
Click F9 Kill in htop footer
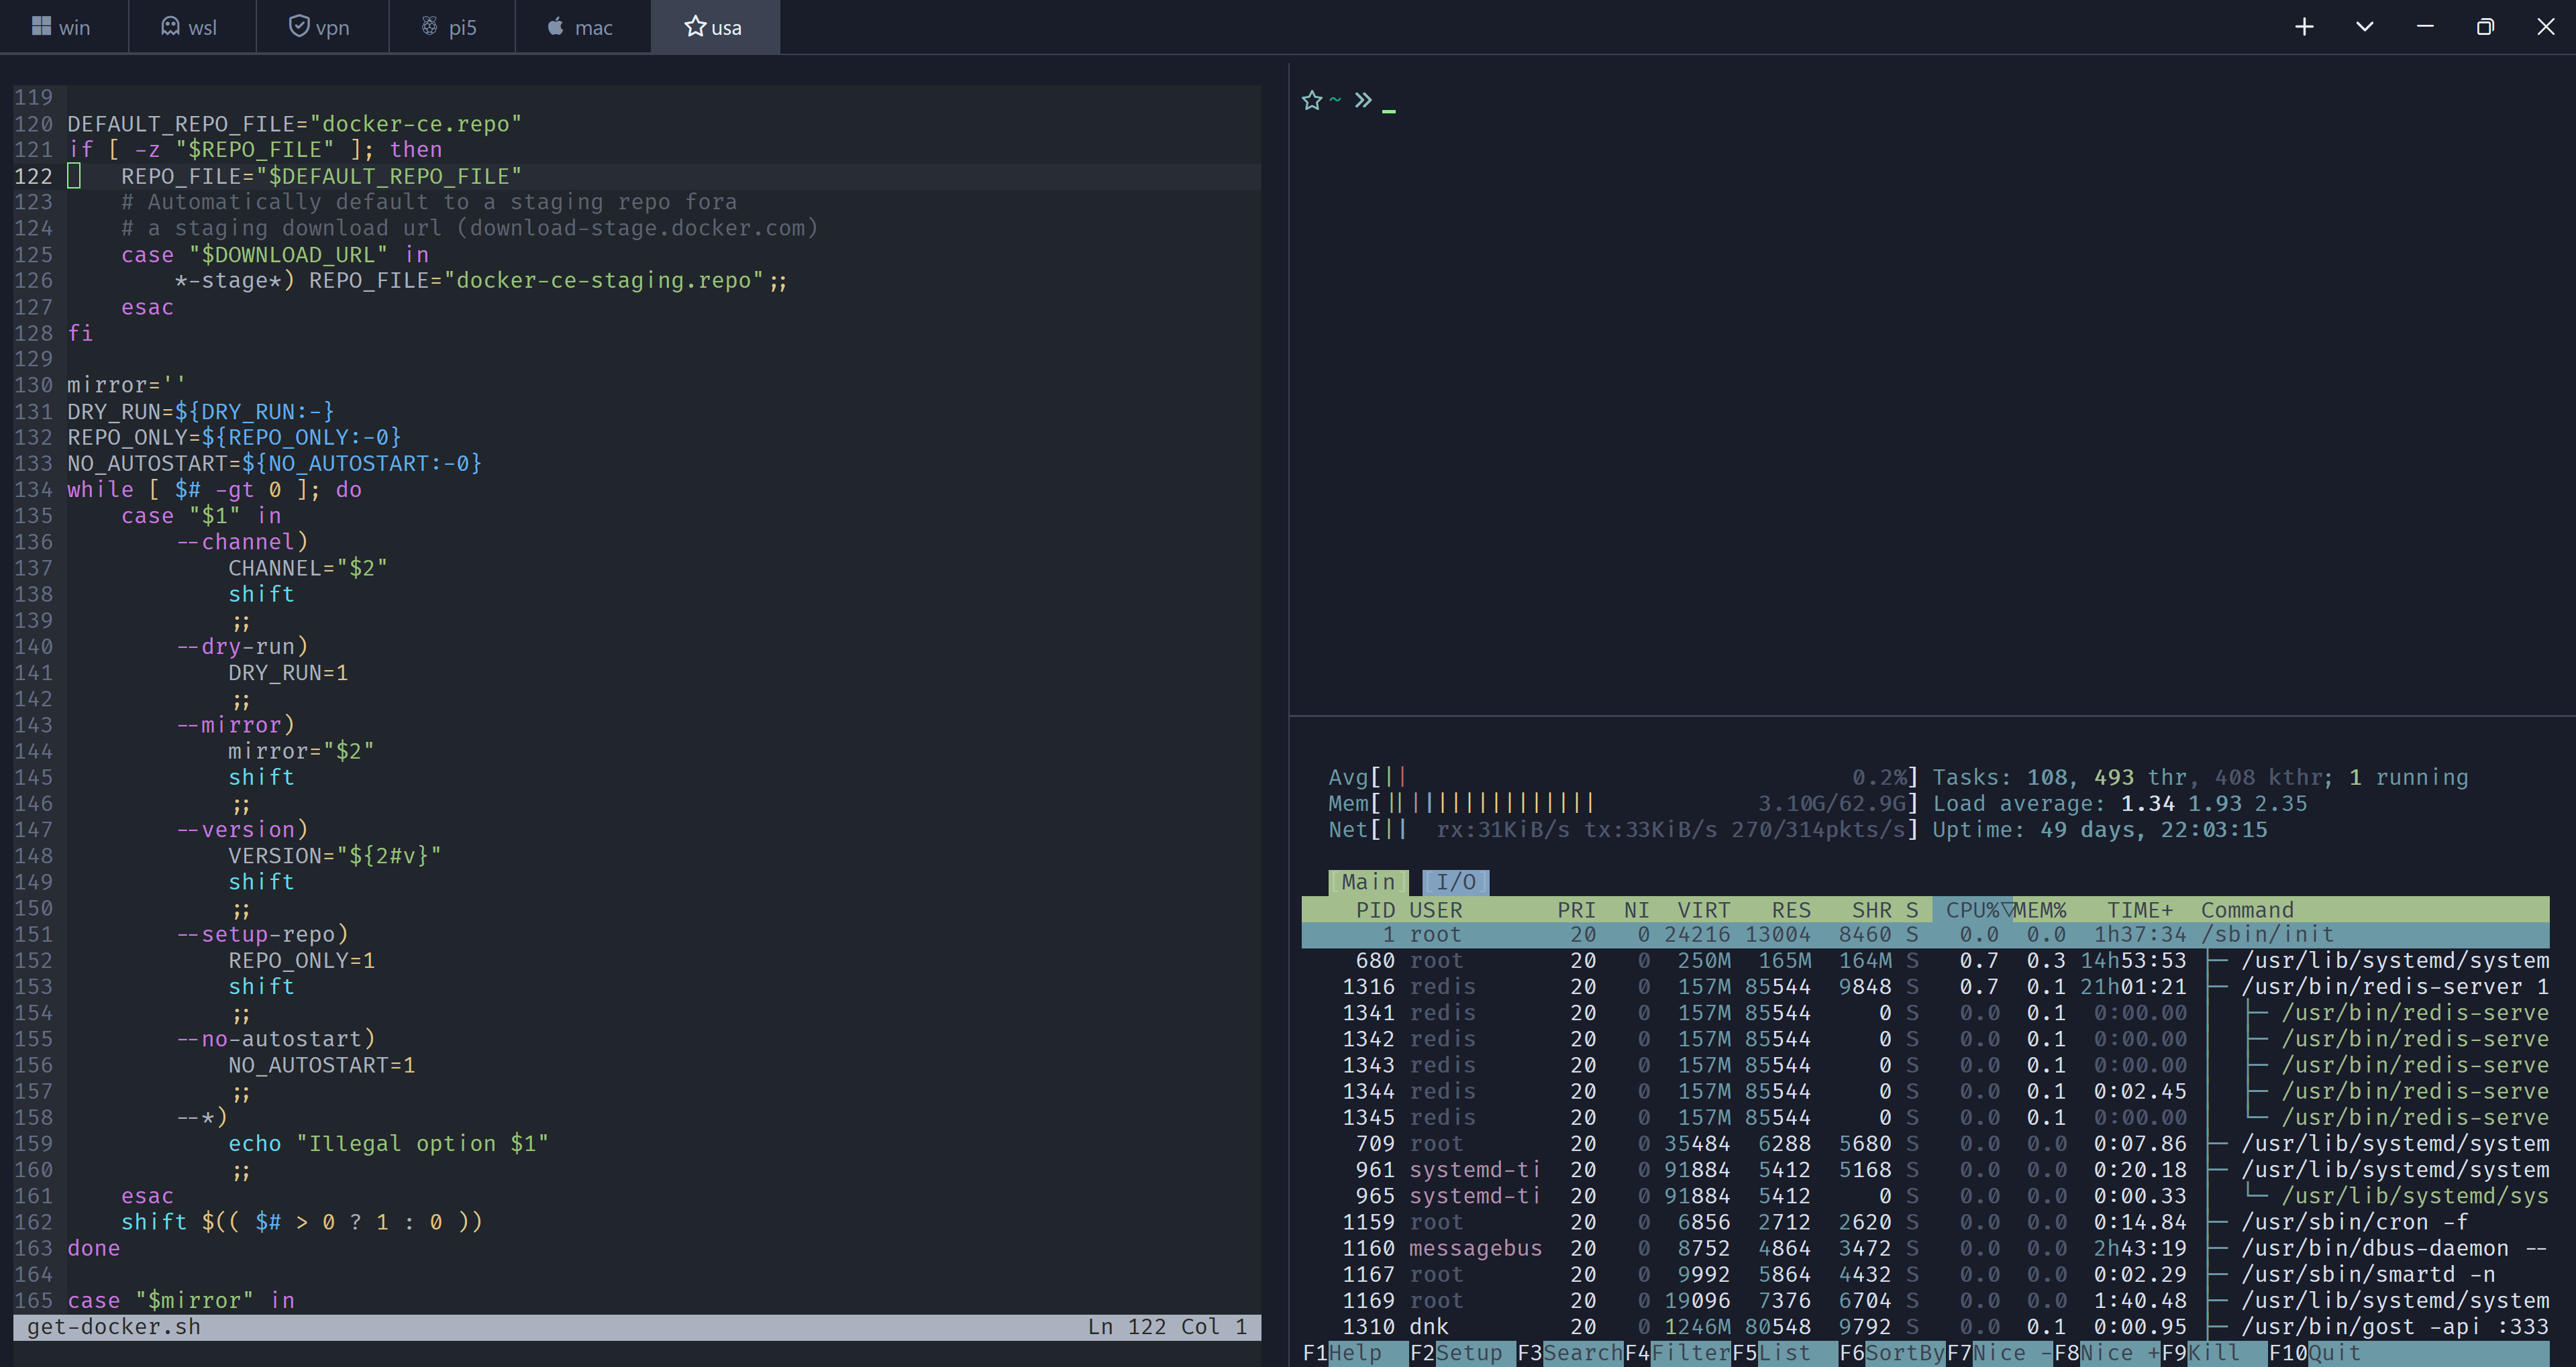pyautogui.click(x=2213, y=1353)
